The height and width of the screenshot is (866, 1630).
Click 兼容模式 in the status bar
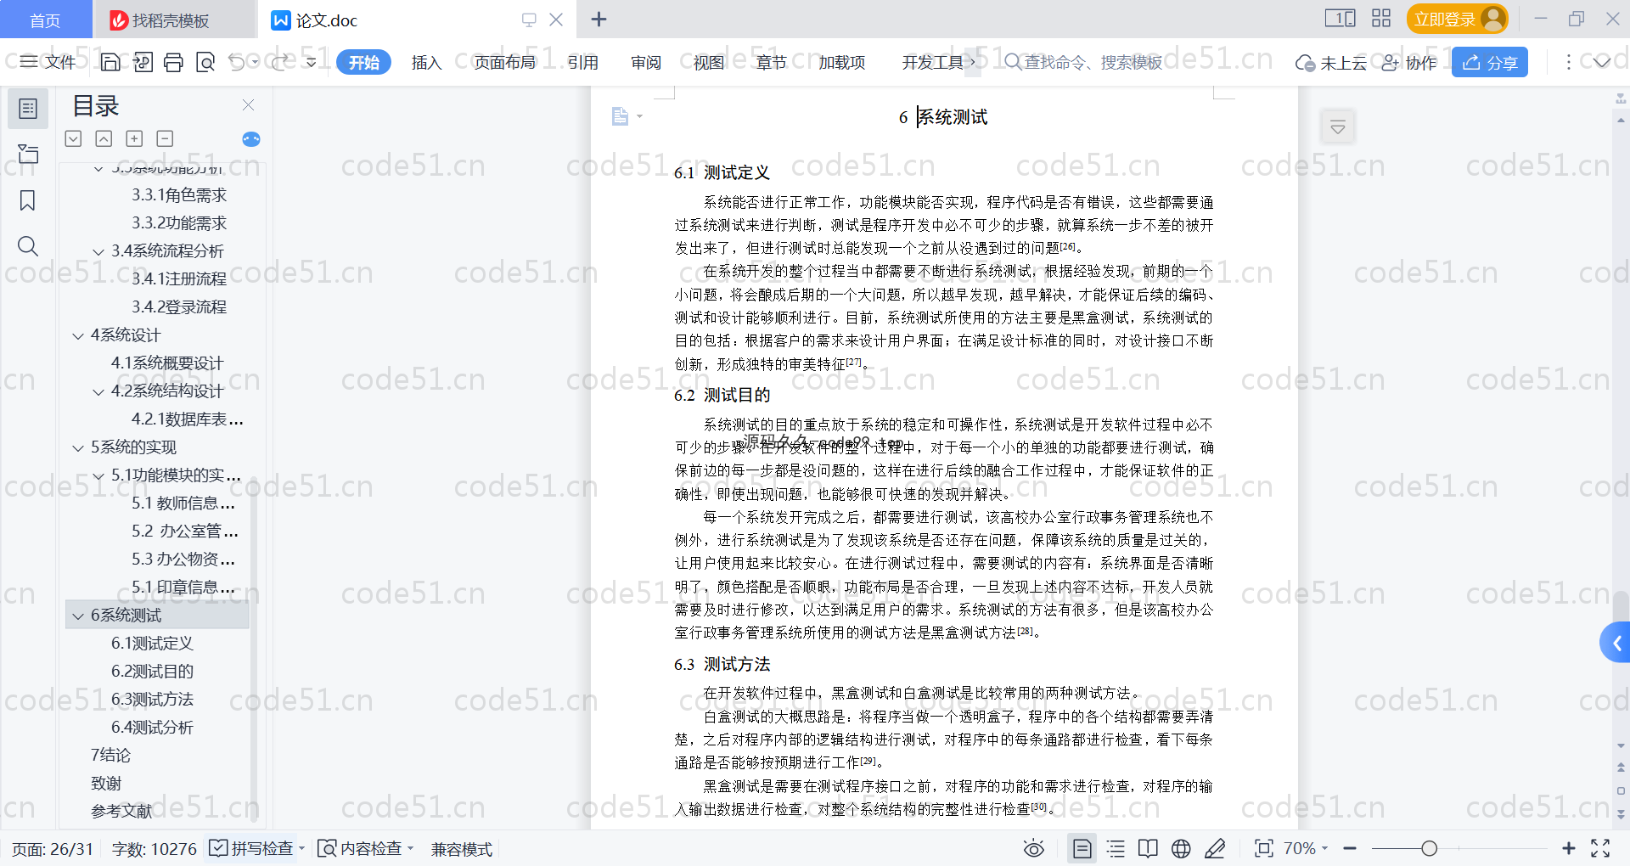pyautogui.click(x=461, y=849)
